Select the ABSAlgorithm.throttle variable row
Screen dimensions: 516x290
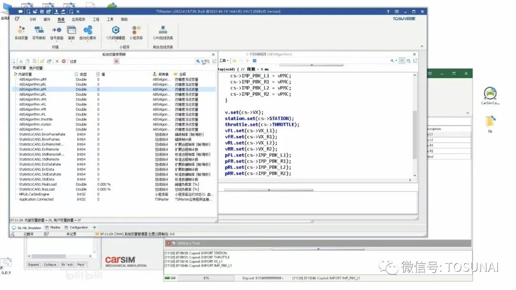114,119
